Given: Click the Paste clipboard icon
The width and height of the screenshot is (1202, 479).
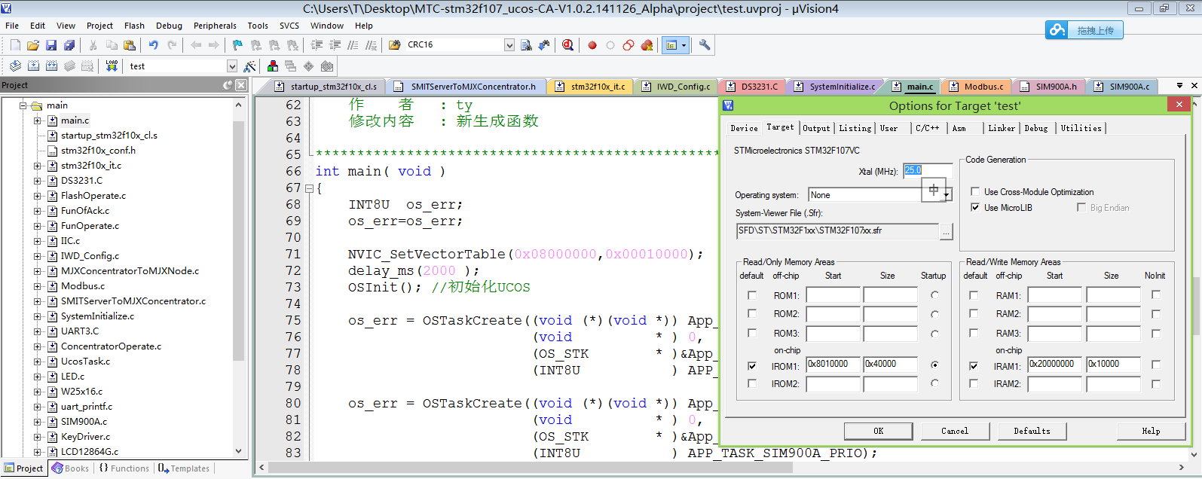Looking at the screenshot, I should pos(130,45).
